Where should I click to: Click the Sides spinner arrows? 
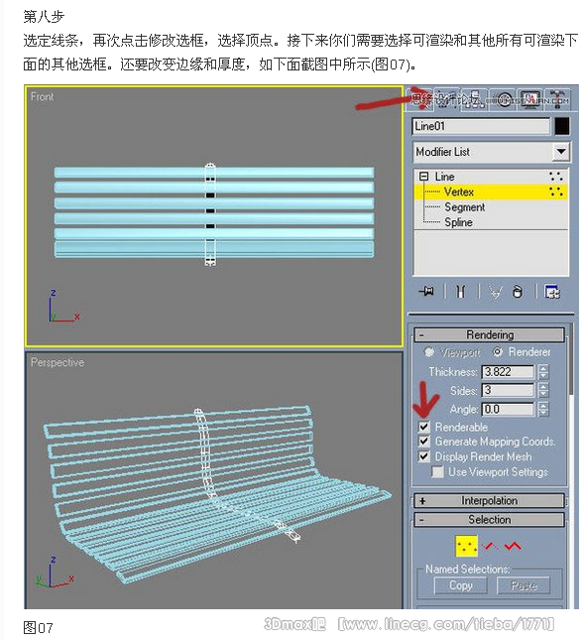coord(543,390)
